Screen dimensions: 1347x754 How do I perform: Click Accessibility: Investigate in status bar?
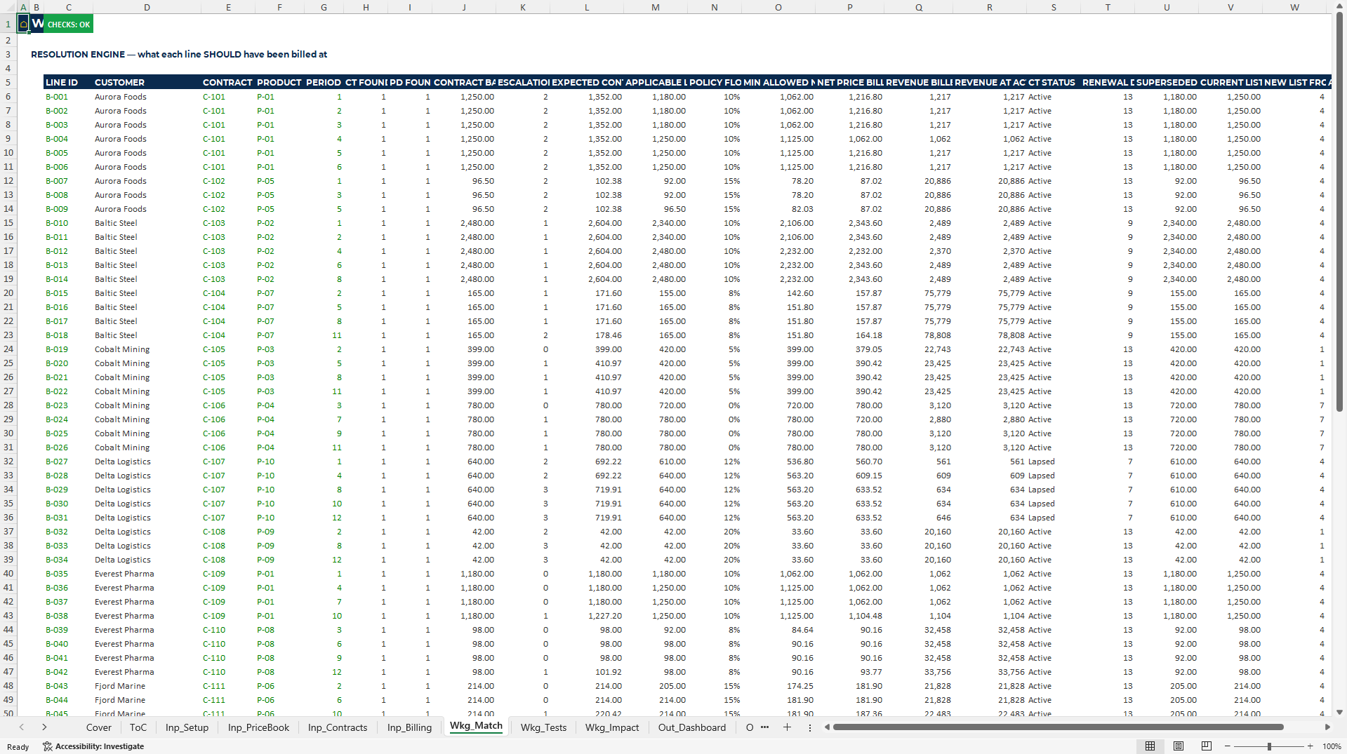93,746
